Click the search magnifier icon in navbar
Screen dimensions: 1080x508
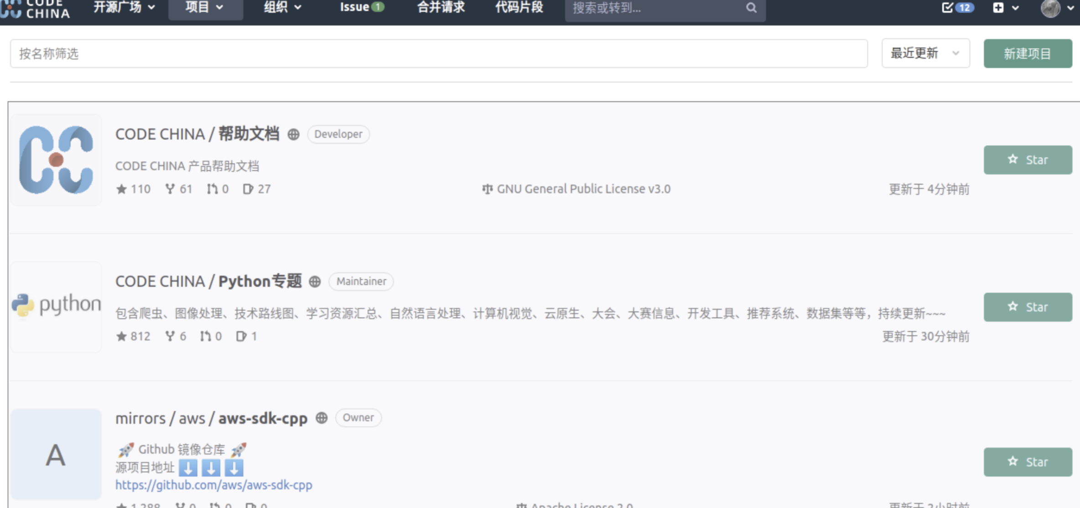pyautogui.click(x=751, y=8)
